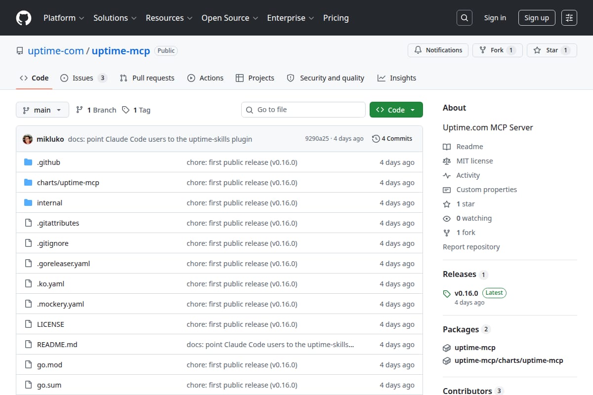Open the green Code dropdown button
This screenshot has height=395, width=593.
click(x=396, y=110)
